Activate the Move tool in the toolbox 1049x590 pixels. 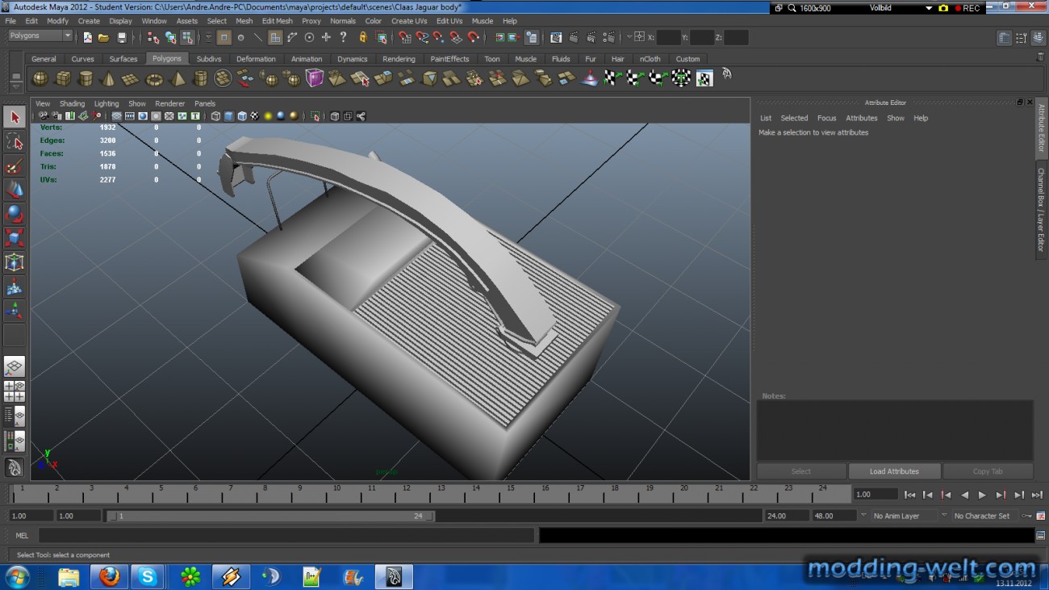15,190
